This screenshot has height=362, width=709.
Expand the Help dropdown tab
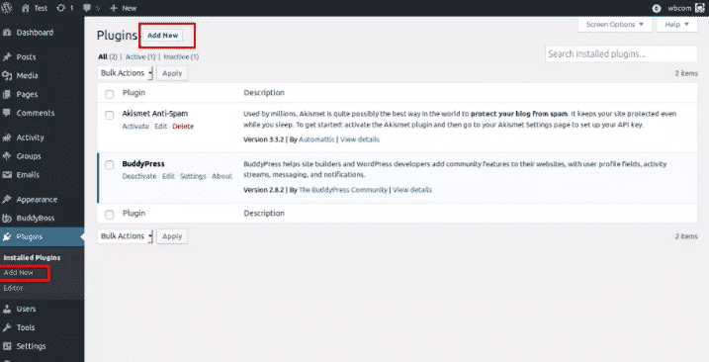tap(676, 25)
